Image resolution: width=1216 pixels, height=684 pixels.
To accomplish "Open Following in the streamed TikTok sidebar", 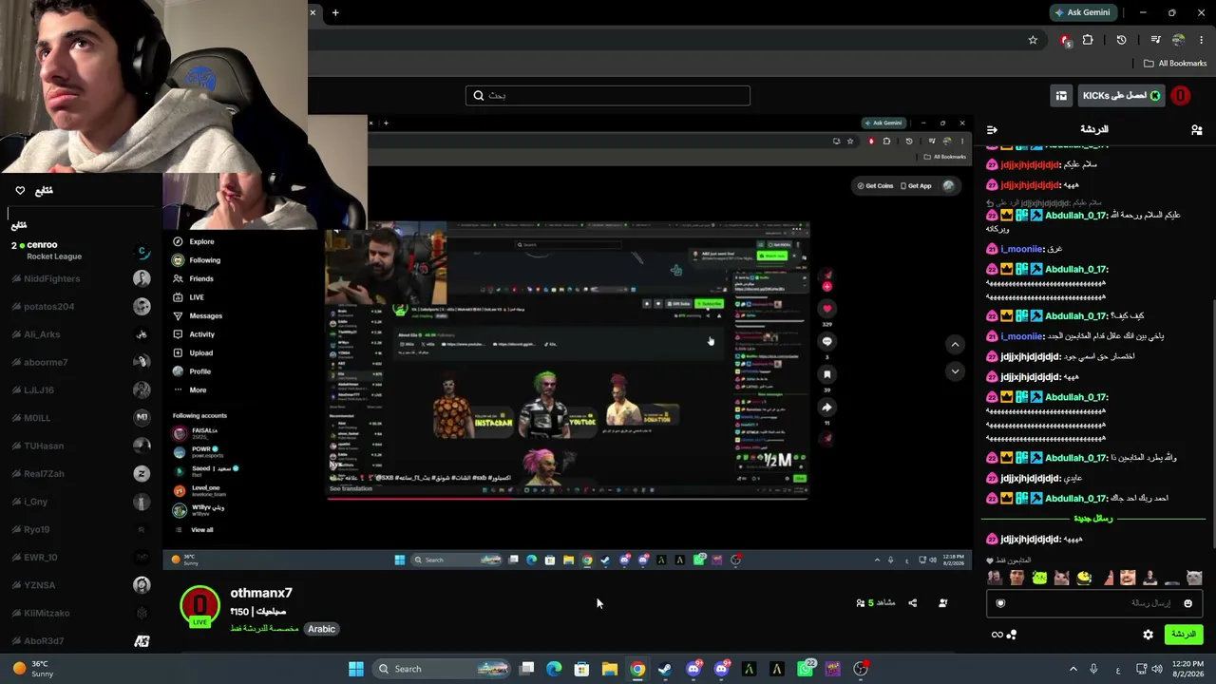I will tap(196, 260).
